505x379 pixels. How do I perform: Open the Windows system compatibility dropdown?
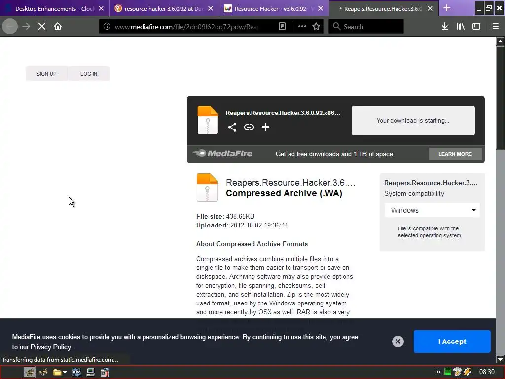(432, 210)
